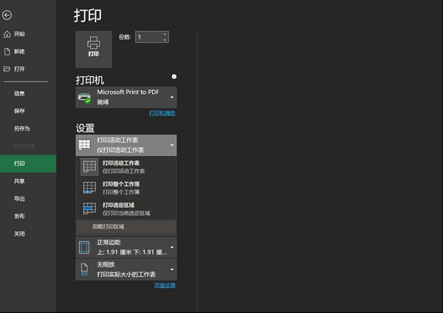Expand the 正常边距 margins dropdown arrow
This screenshot has width=443, height=313.
172,247
